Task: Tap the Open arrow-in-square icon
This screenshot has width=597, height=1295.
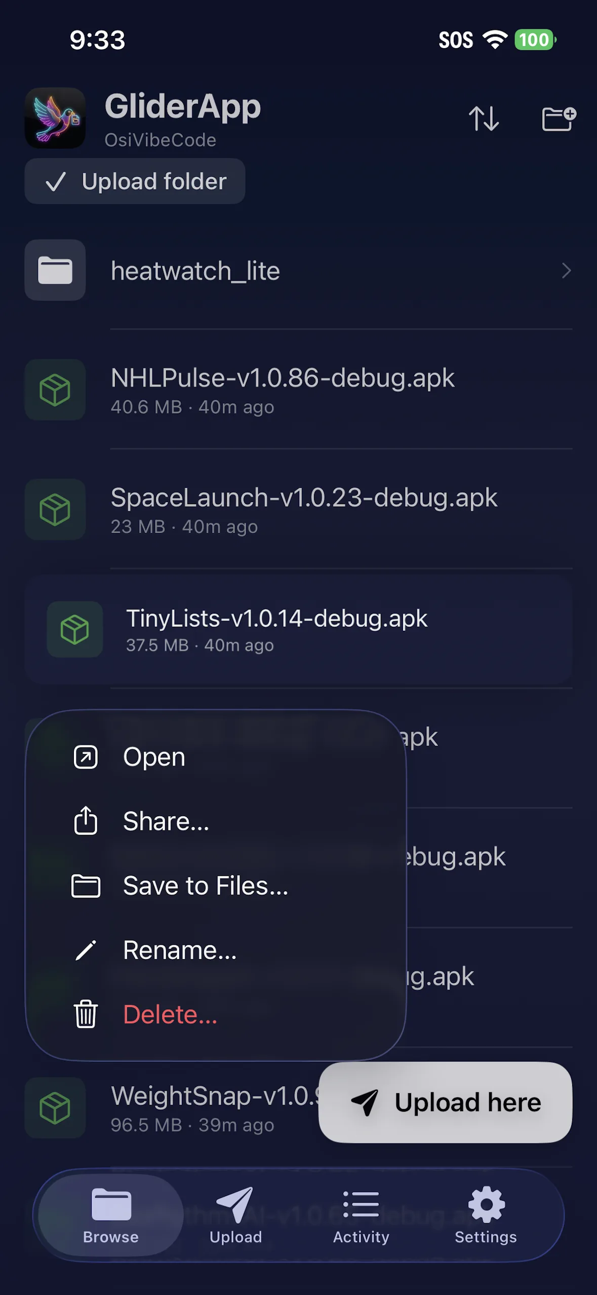Action: coord(86,757)
